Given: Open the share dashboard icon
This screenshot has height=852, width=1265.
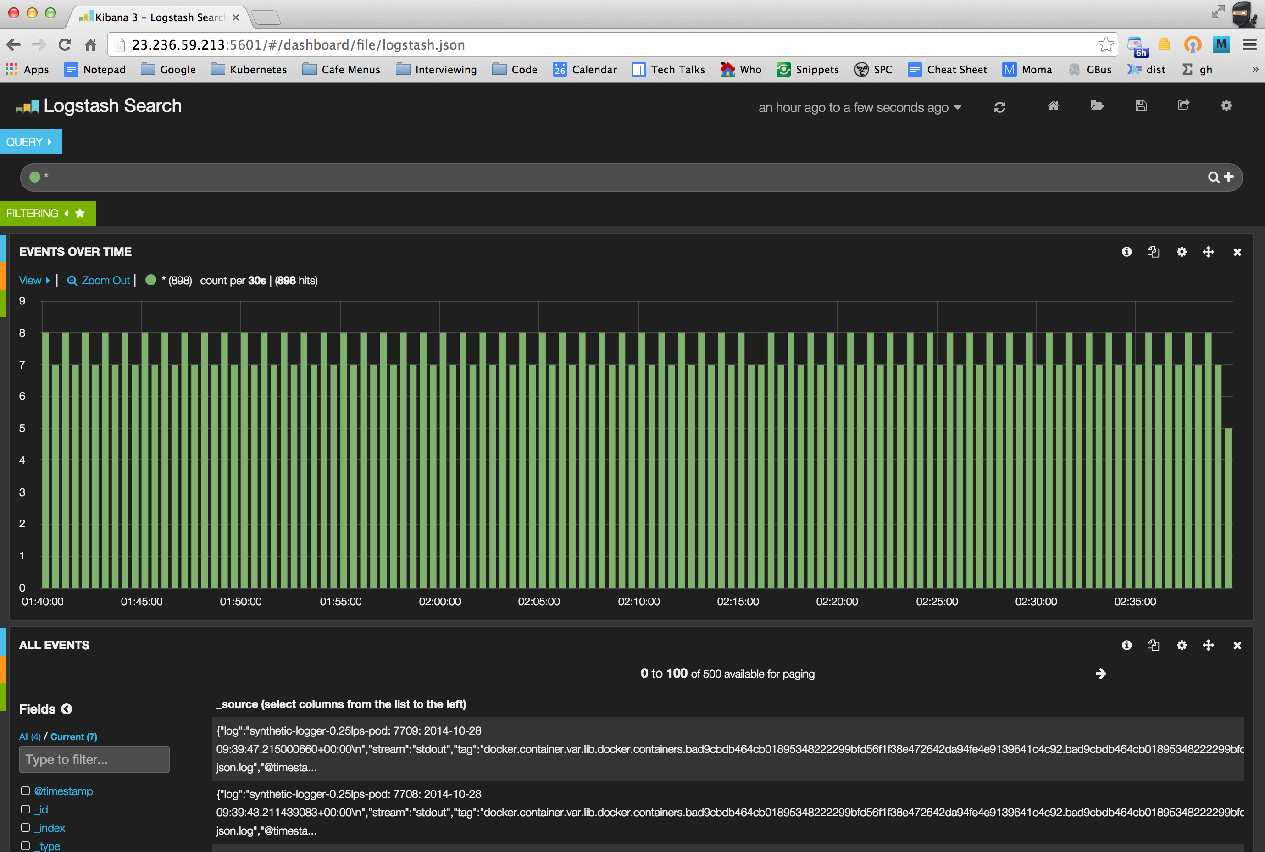Looking at the screenshot, I should pyautogui.click(x=1183, y=105).
